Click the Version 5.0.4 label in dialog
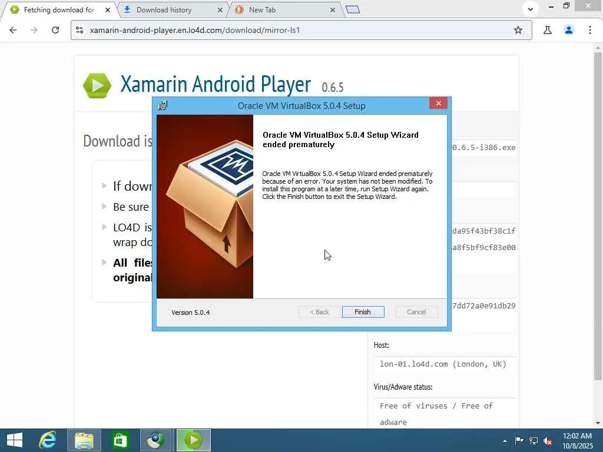This screenshot has width=603, height=452. (x=190, y=313)
